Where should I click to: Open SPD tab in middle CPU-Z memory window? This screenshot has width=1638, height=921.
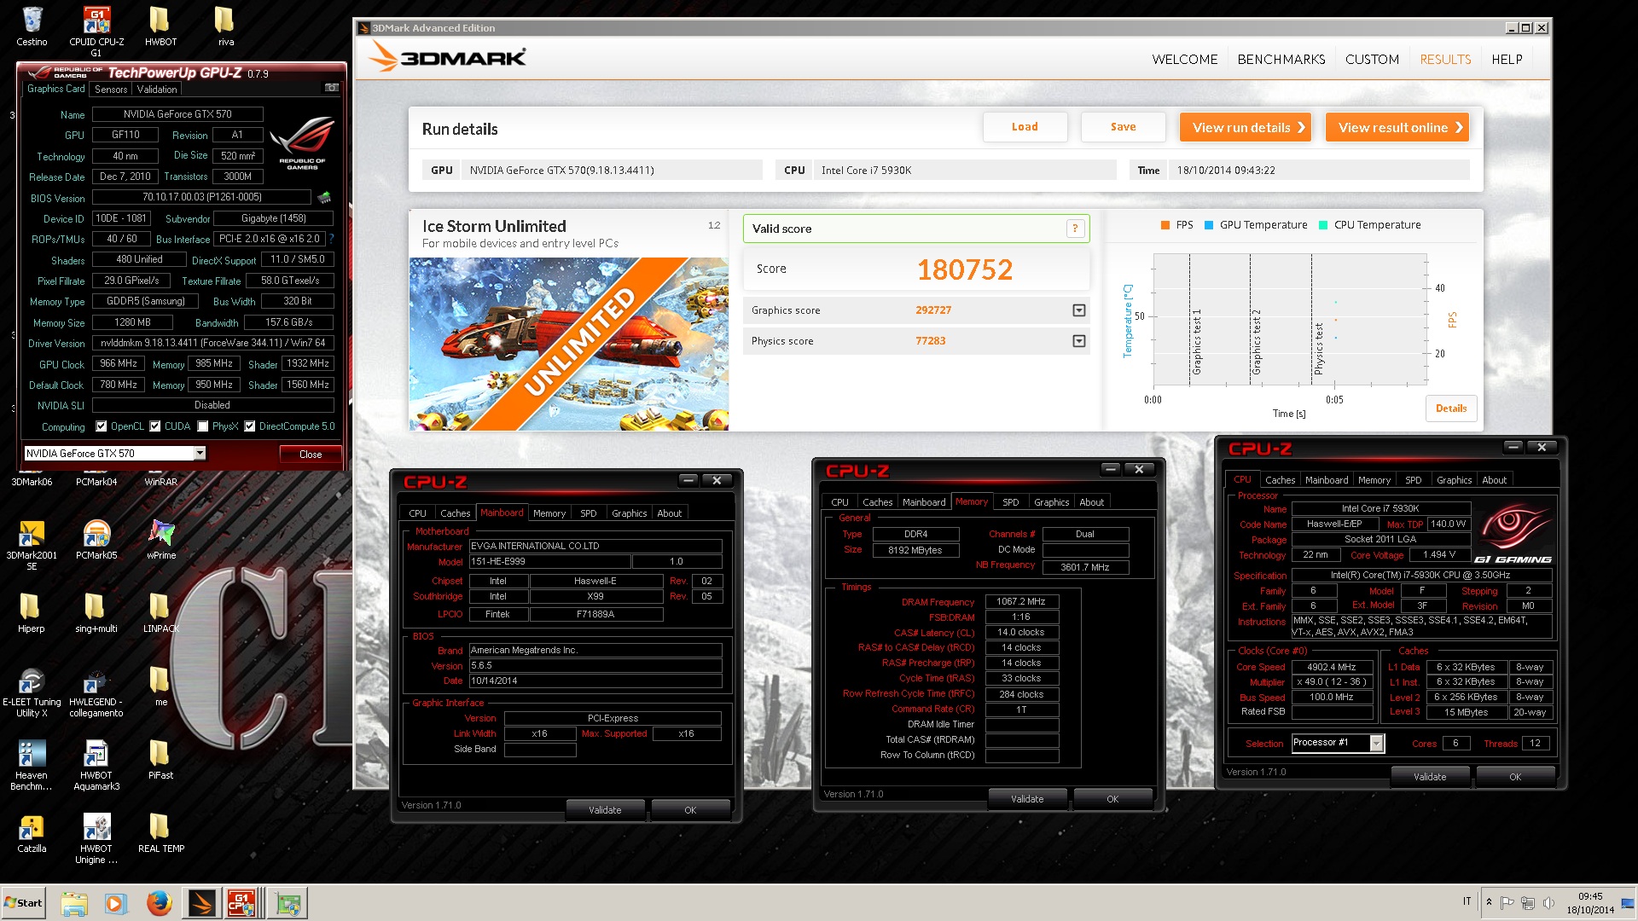pyautogui.click(x=1011, y=502)
